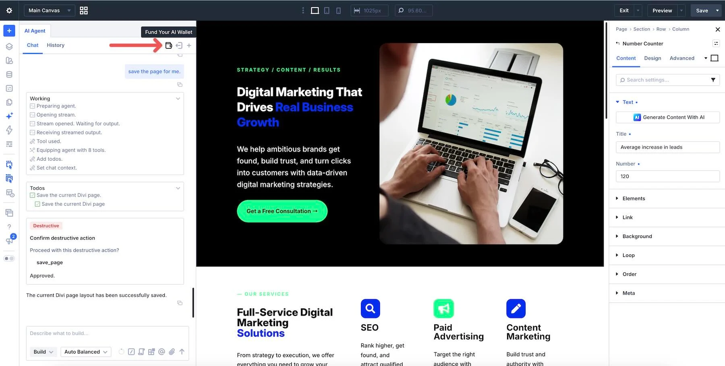The width and height of the screenshot is (725, 366).
Task: Select the Chat tab
Action: [x=33, y=45]
